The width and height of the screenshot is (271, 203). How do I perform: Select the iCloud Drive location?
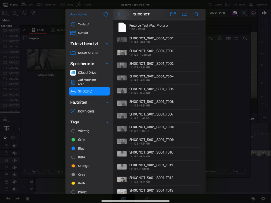coord(89,72)
